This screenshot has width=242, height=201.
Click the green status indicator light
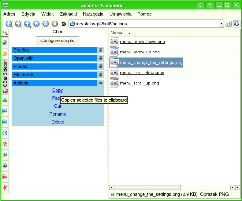coord(112,194)
